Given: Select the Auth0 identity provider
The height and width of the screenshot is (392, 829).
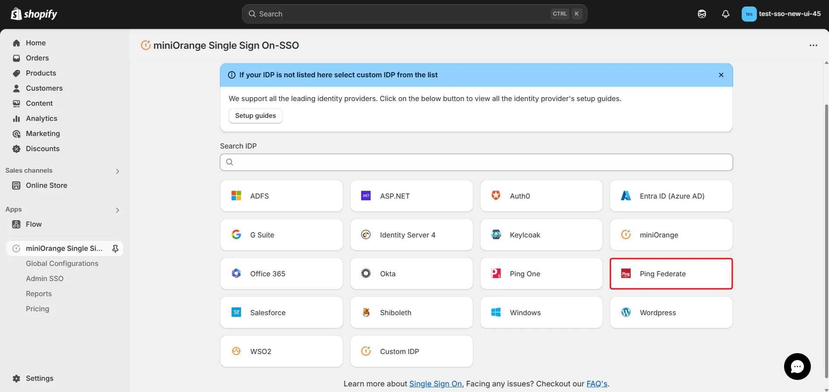Looking at the screenshot, I should (x=541, y=196).
